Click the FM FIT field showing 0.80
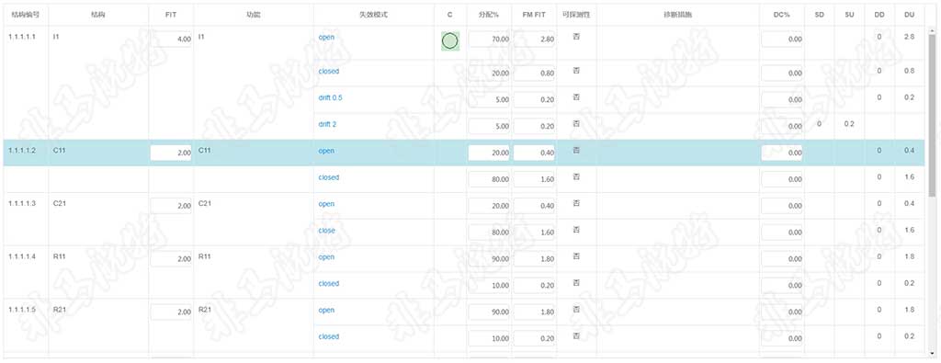This screenshot has width=941, height=363. point(534,74)
